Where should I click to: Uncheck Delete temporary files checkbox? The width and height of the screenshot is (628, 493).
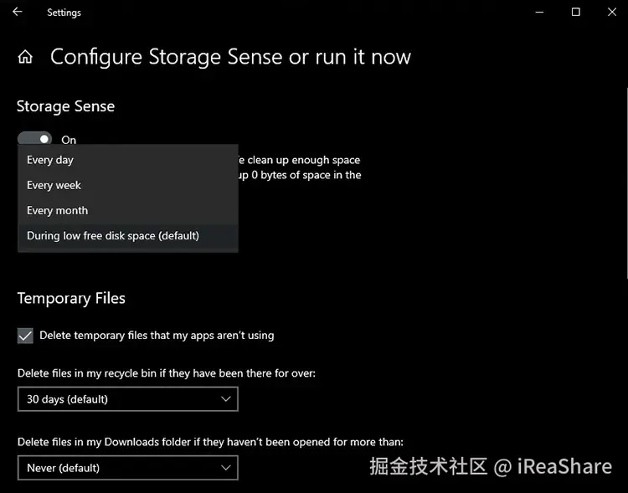pyautogui.click(x=25, y=335)
